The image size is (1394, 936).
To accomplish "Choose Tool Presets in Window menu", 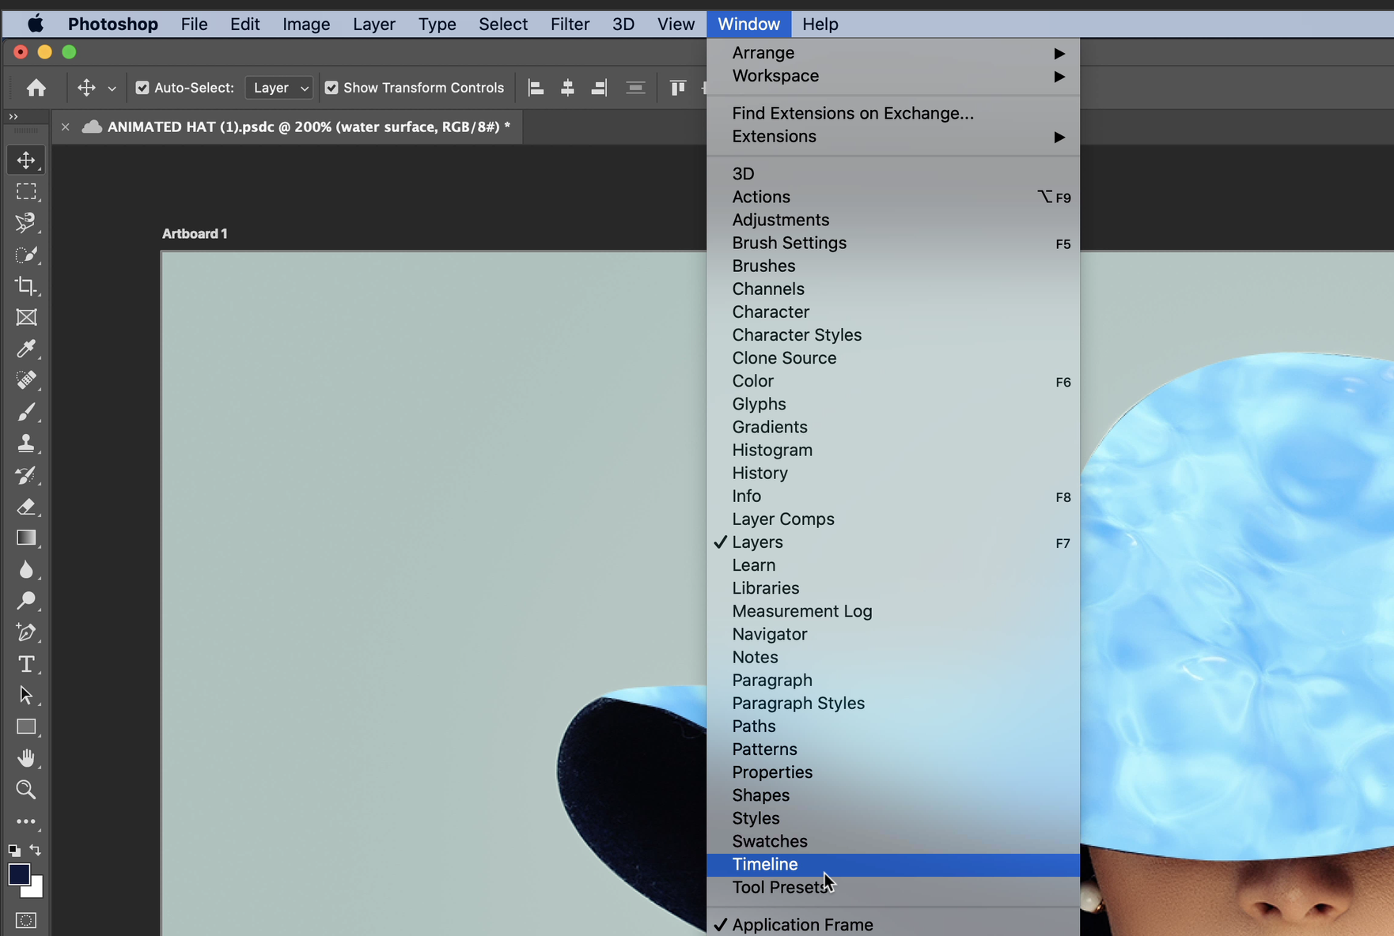I will tap(893, 887).
